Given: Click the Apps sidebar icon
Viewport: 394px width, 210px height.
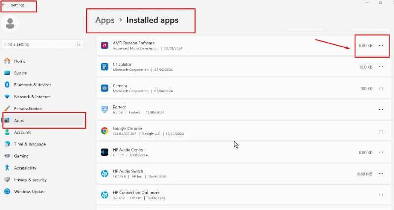Looking at the screenshot, I should click(x=7, y=120).
